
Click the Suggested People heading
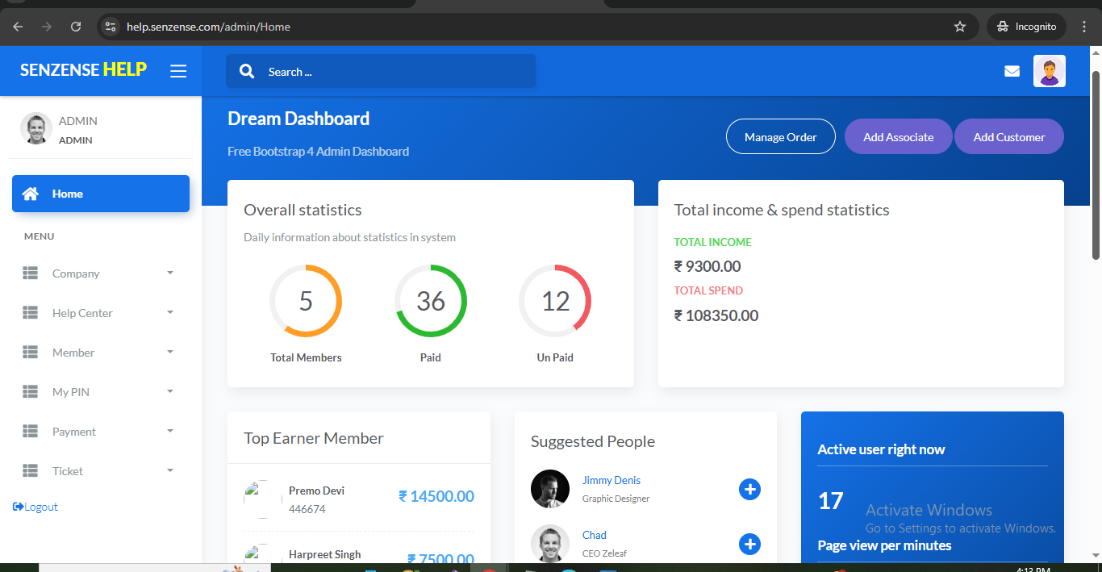(x=593, y=441)
